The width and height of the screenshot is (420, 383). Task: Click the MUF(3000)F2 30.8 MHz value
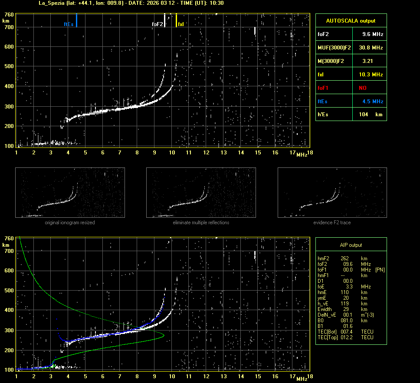point(372,47)
